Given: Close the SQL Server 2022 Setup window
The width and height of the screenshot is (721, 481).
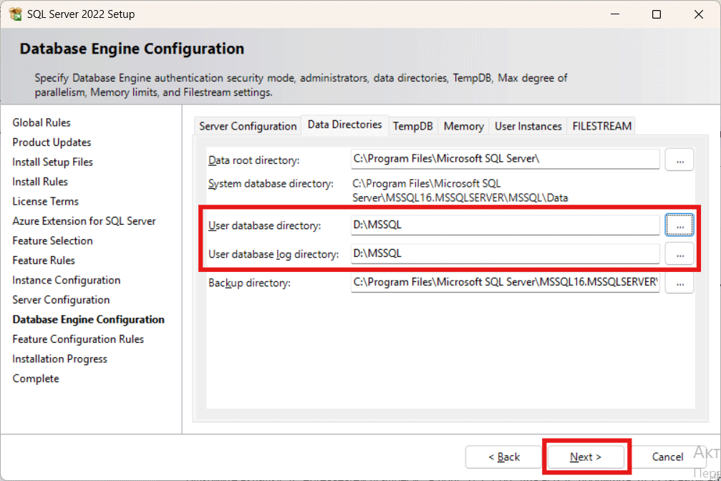Looking at the screenshot, I should tap(697, 14).
